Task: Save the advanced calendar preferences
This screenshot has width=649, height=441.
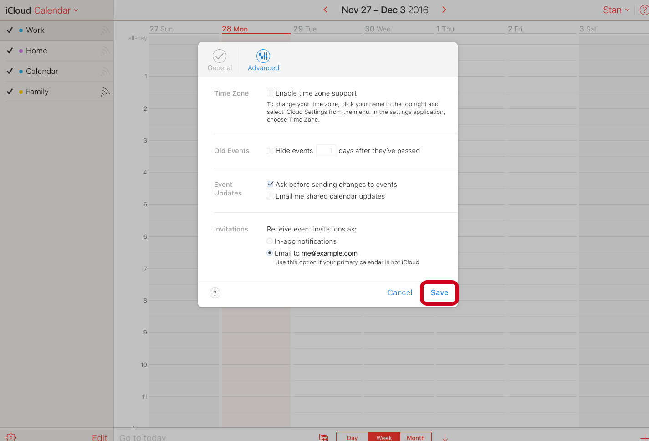Action: tap(439, 292)
